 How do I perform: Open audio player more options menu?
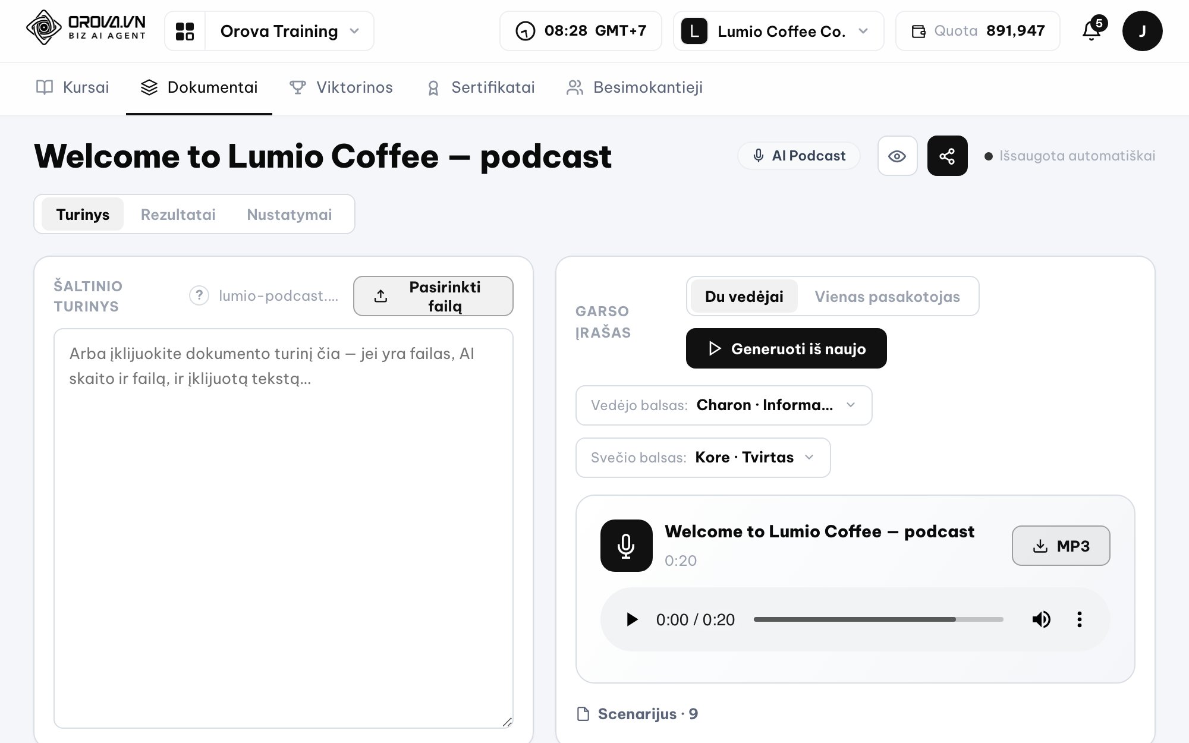(x=1080, y=619)
